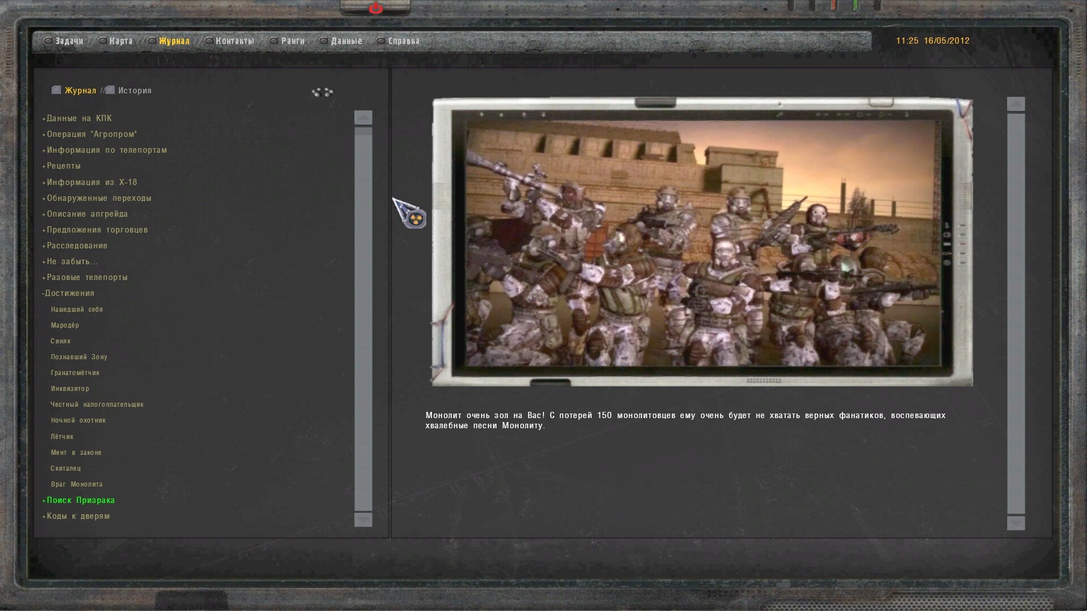This screenshot has width=1087, height=611.
Task: Open the Задачи tab
Action: (x=69, y=41)
